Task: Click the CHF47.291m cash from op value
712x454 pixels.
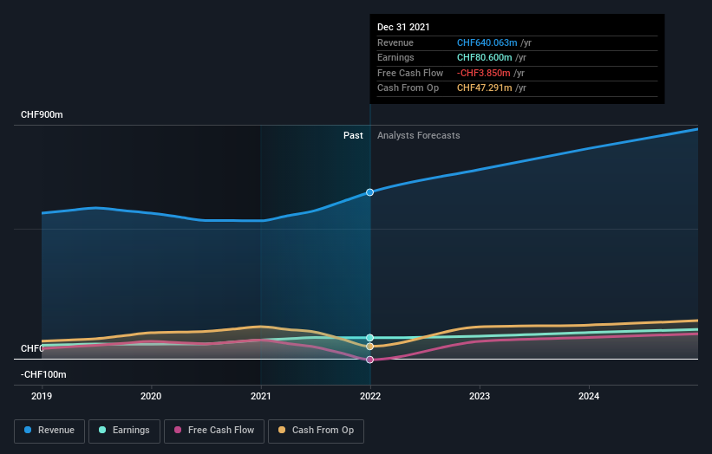Action: click(485, 88)
